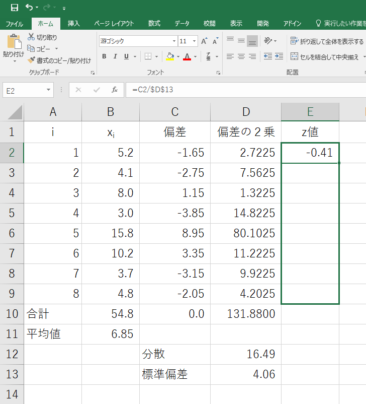Apply yellow fill color
Image resolution: width=366 pixels, height=404 pixels.
pyautogui.click(x=170, y=56)
